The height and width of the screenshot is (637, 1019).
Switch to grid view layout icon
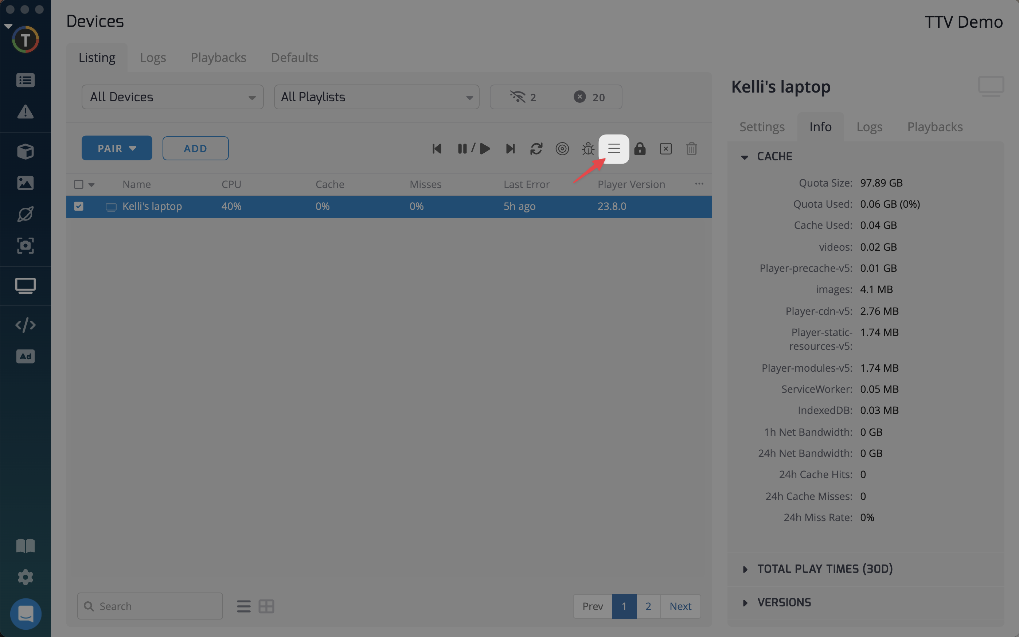pos(266,606)
